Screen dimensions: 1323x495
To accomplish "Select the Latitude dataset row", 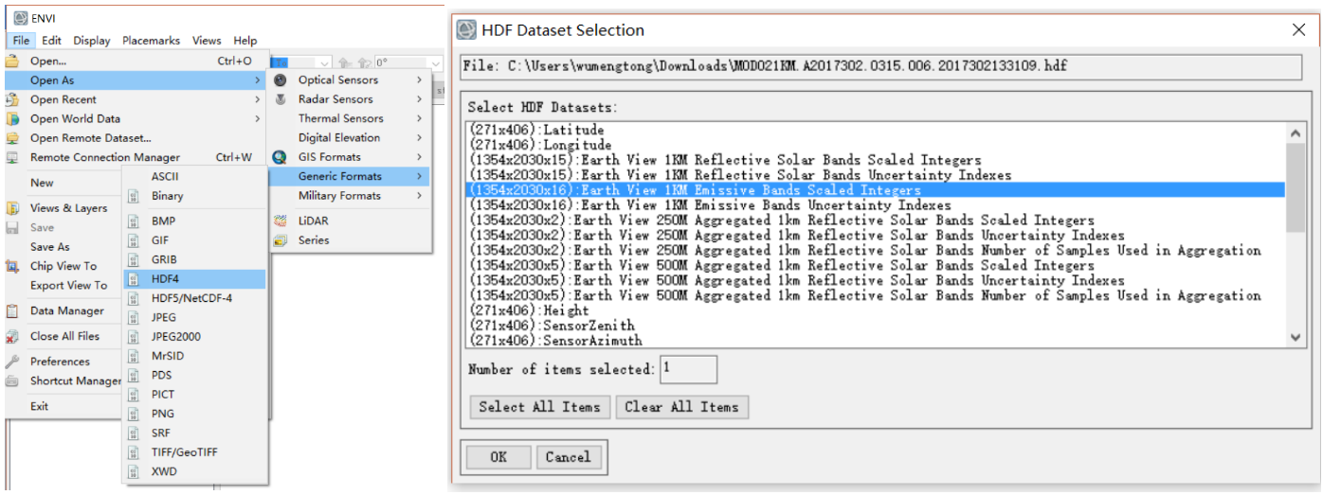I will (877, 130).
